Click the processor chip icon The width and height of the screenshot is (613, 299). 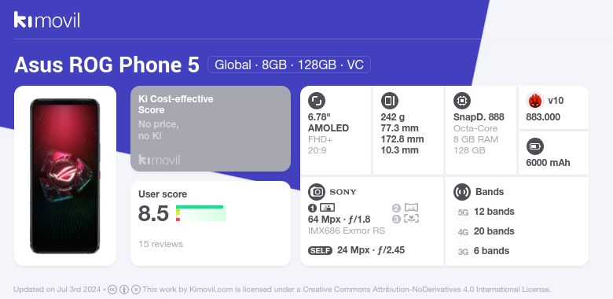point(462,101)
